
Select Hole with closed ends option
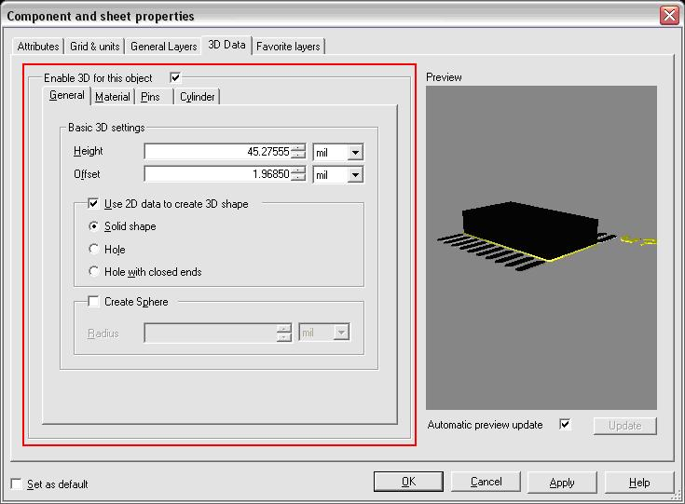pyautogui.click(x=93, y=271)
